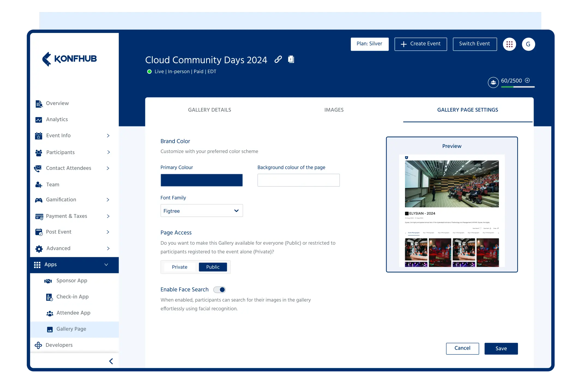The image size is (578, 388).
Task: Select the Public page access option
Action: (x=212, y=267)
